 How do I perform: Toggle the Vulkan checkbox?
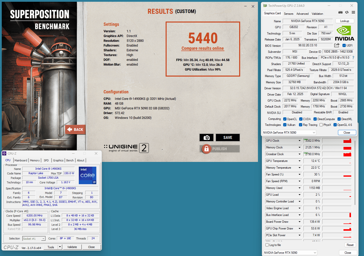pos(285,125)
